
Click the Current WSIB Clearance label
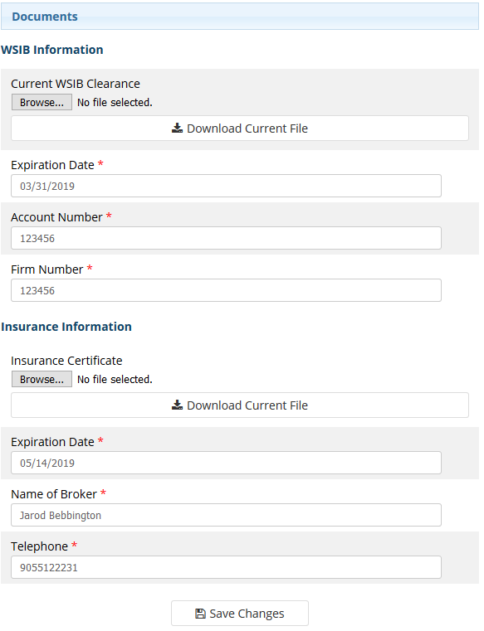76,84
